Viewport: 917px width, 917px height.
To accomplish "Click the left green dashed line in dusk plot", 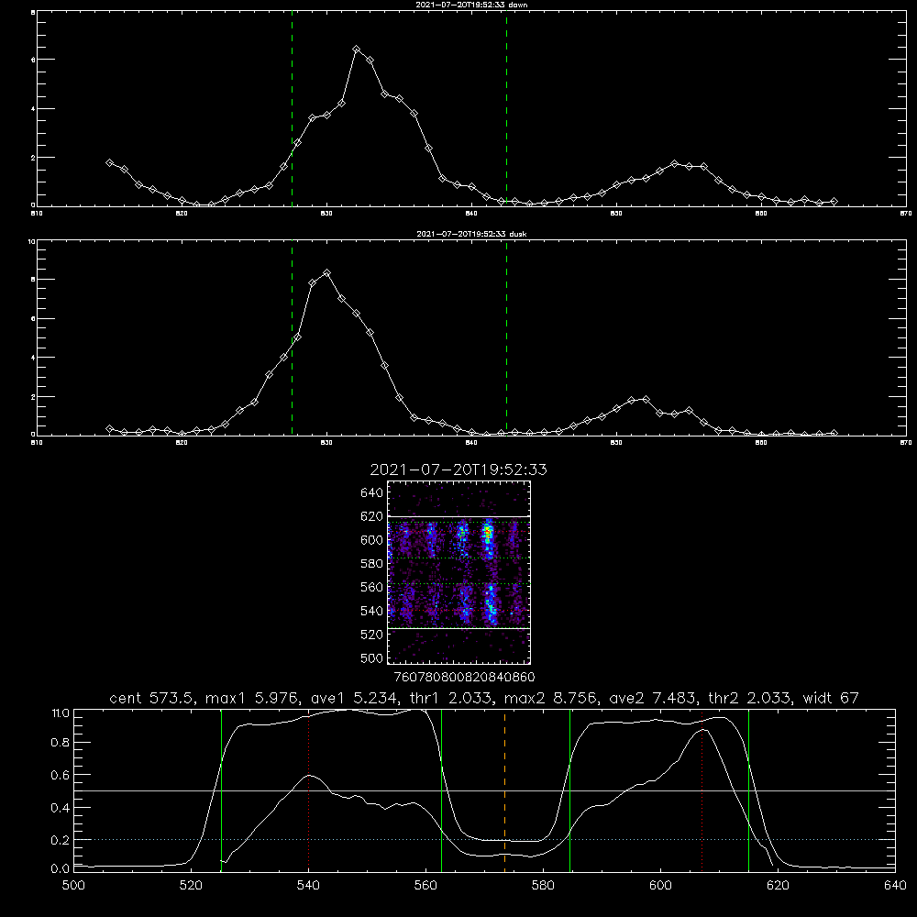I will pos(292,338).
